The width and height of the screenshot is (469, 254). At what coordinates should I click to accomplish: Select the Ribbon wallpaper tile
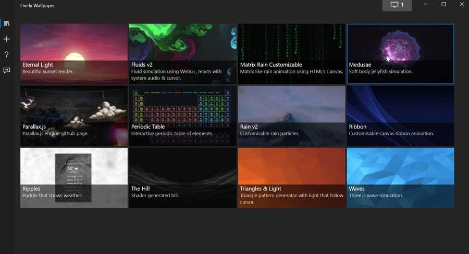[401, 116]
